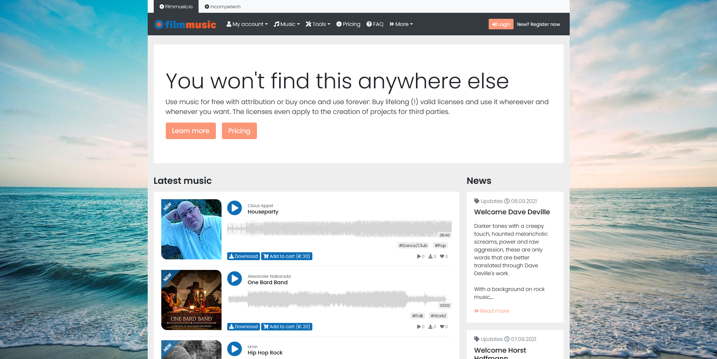Screen dimensions: 717x359
Task: Click Read more under Dave Deville
Action: pos(492,311)
